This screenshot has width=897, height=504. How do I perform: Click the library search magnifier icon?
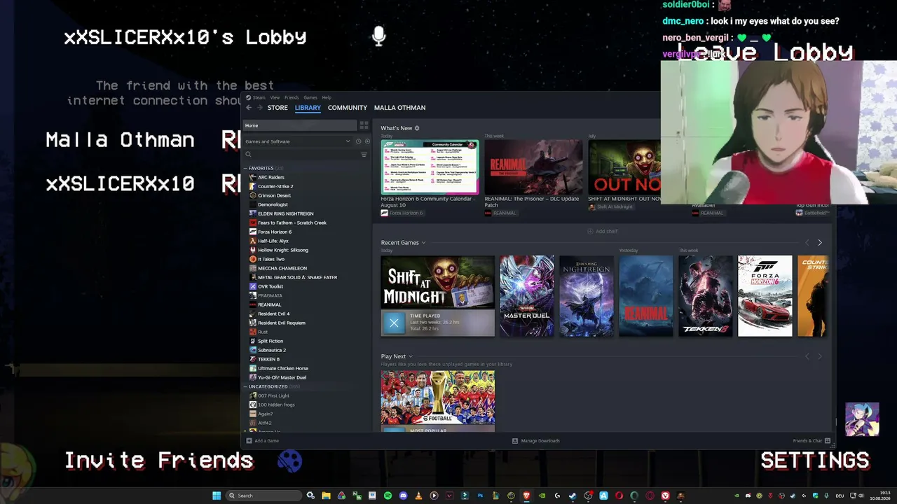[x=249, y=155]
